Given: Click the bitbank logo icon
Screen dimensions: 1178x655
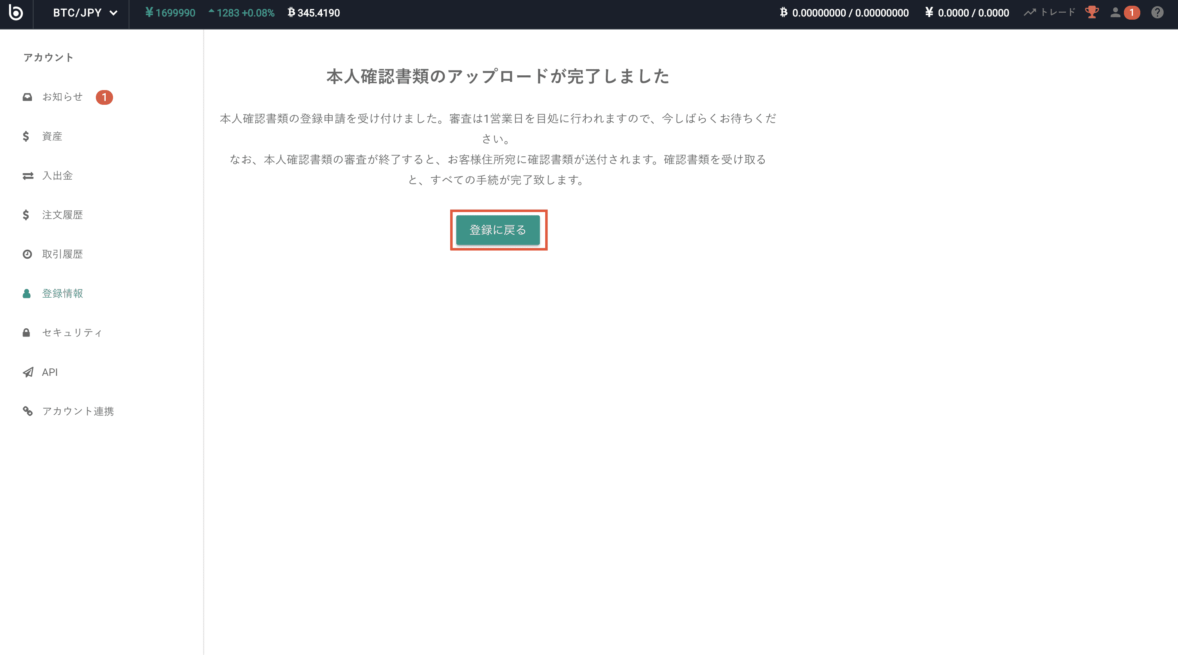Looking at the screenshot, I should (16, 13).
